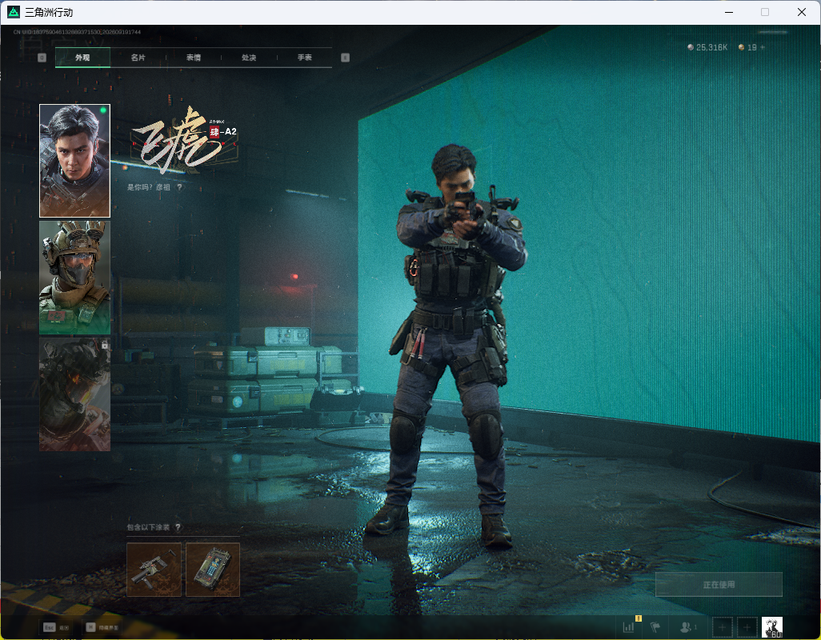Click the Q previous-tab key icon
This screenshot has height=640, width=821.
pos(42,58)
